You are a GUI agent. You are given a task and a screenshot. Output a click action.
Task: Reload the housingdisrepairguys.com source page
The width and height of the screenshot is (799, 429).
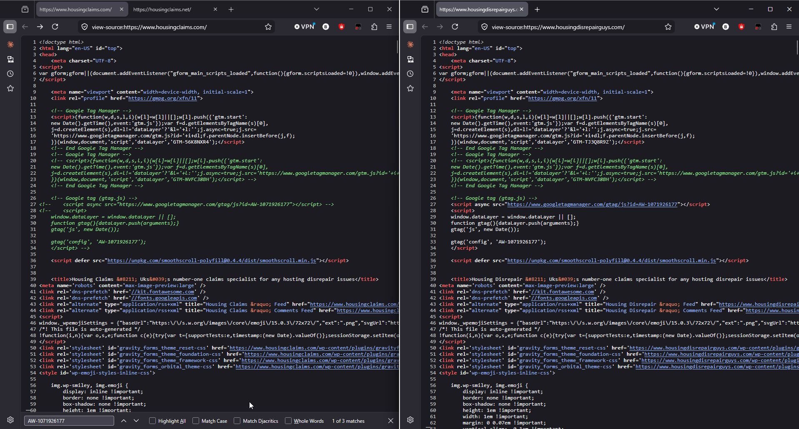tap(455, 27)
